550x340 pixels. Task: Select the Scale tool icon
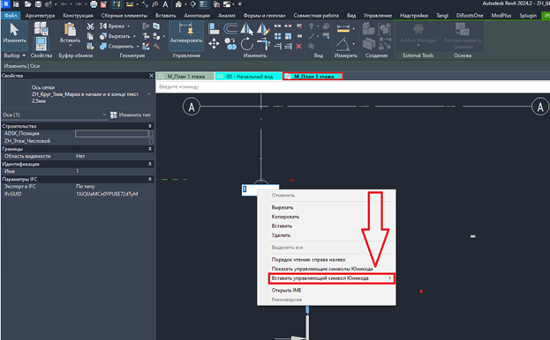[x=288, y=36]
